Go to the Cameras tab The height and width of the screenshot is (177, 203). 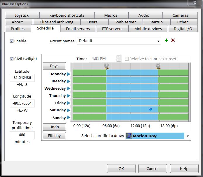(180, 15)
